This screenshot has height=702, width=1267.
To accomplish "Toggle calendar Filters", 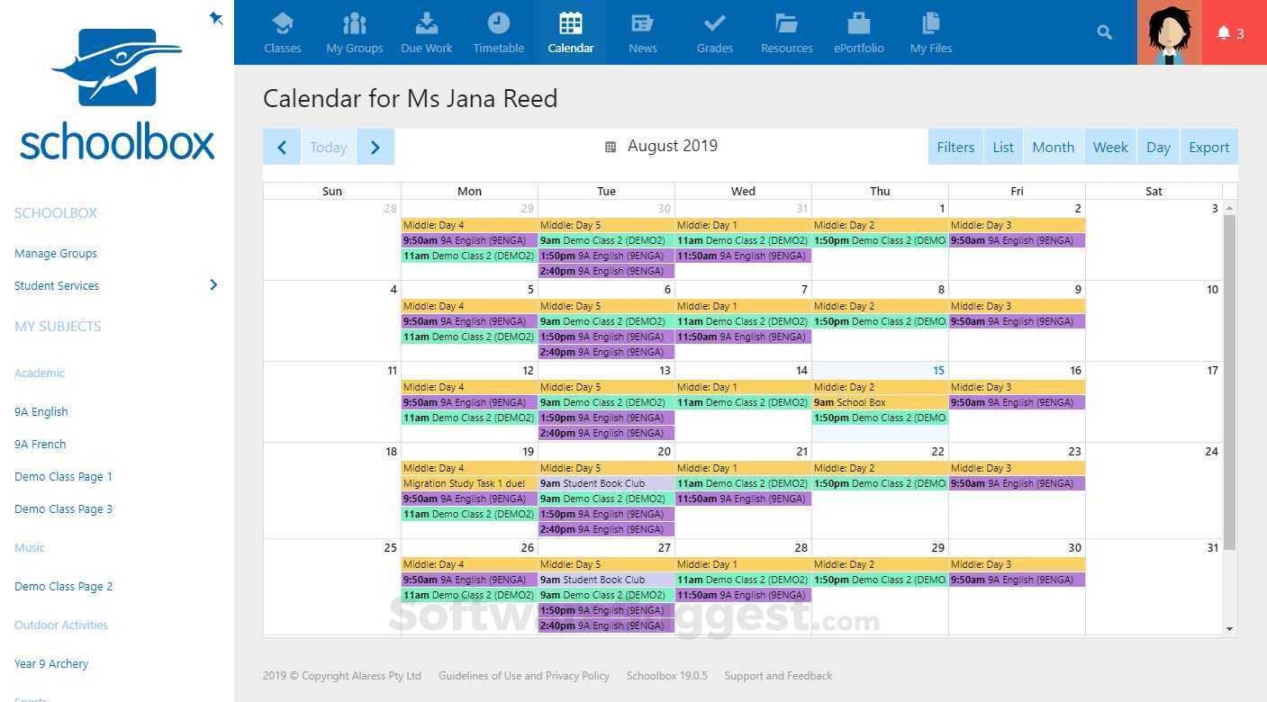I will [955, 147].
